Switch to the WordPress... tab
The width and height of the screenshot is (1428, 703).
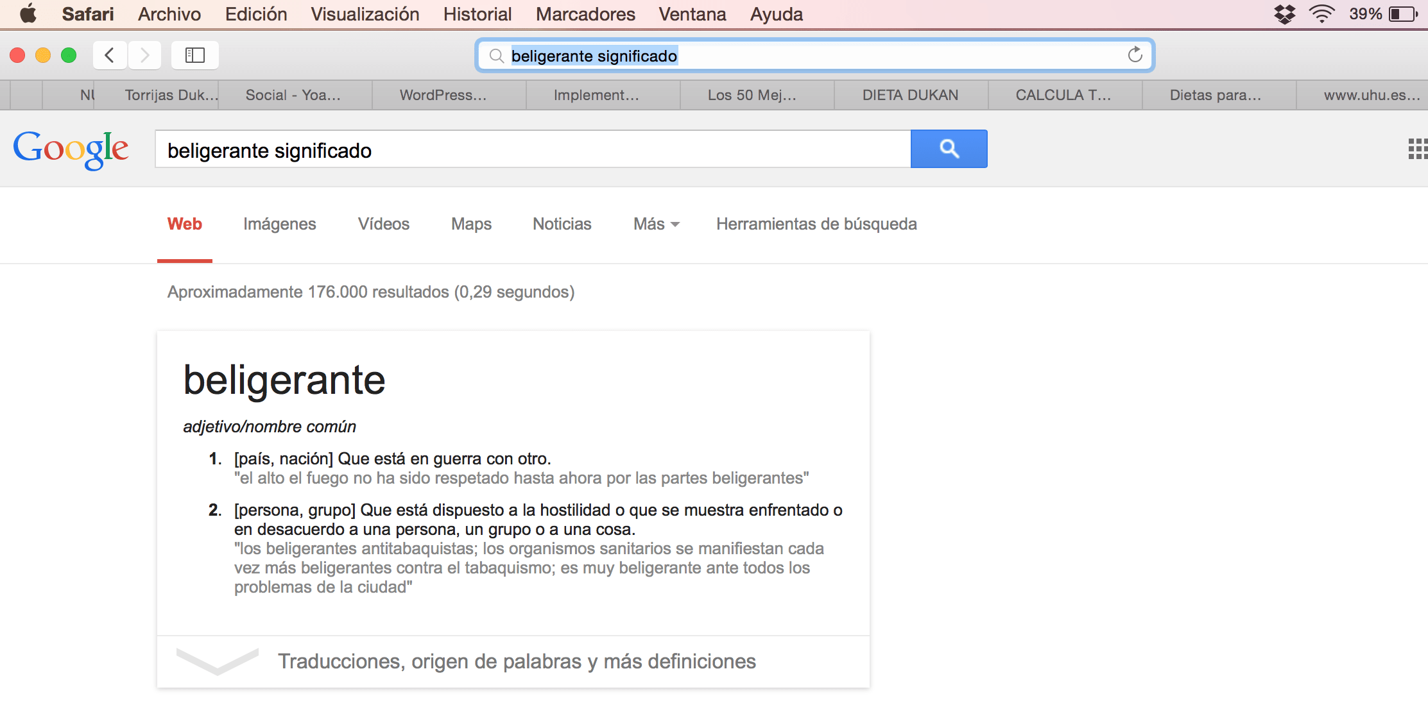click(x=449, y=95)
